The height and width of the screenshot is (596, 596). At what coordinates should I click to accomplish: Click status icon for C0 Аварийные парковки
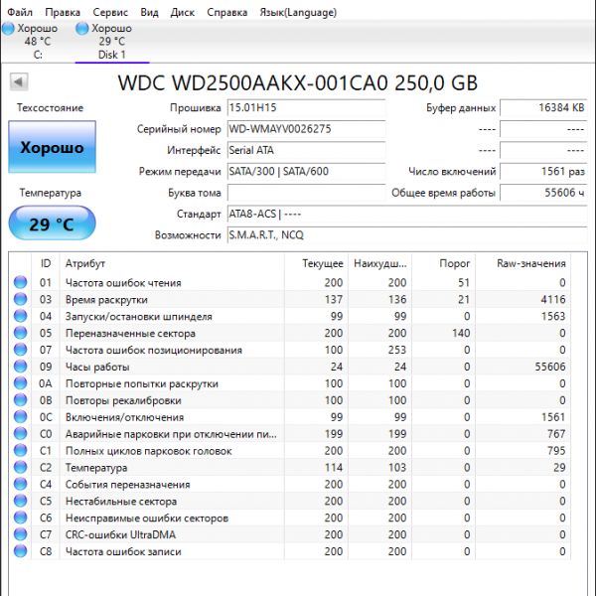[20, 433]
